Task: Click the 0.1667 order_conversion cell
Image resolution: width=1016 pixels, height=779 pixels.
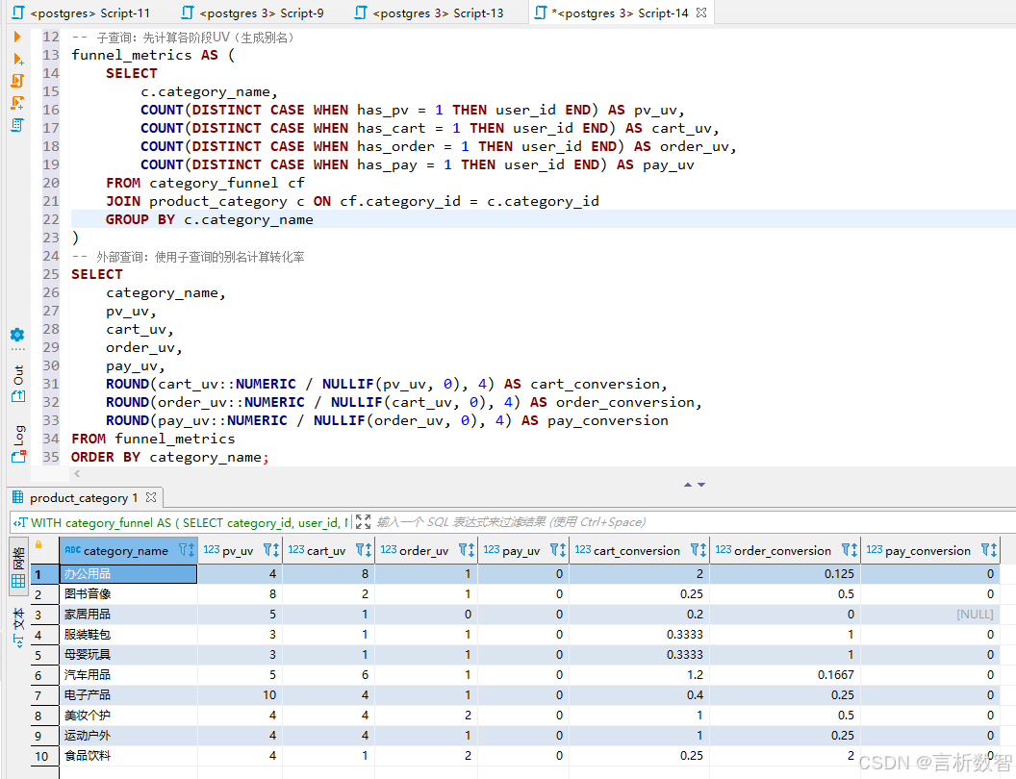Action: 785,675
